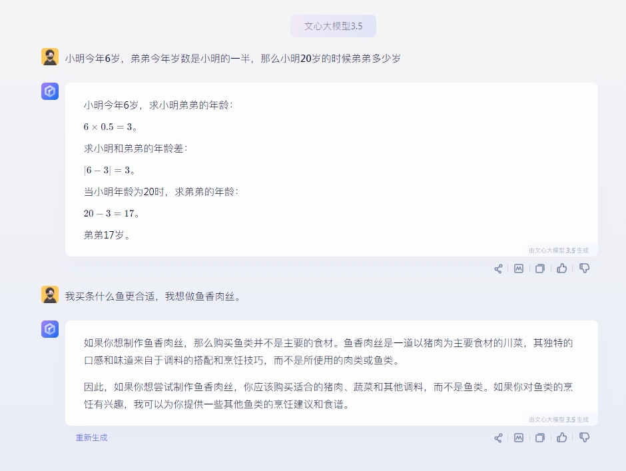Image resolution: width=626 pixels, height=471 pixels.
Task: Click the line 当小明年龄为20时，求弟弟的年龄
Action: [161, 192]
